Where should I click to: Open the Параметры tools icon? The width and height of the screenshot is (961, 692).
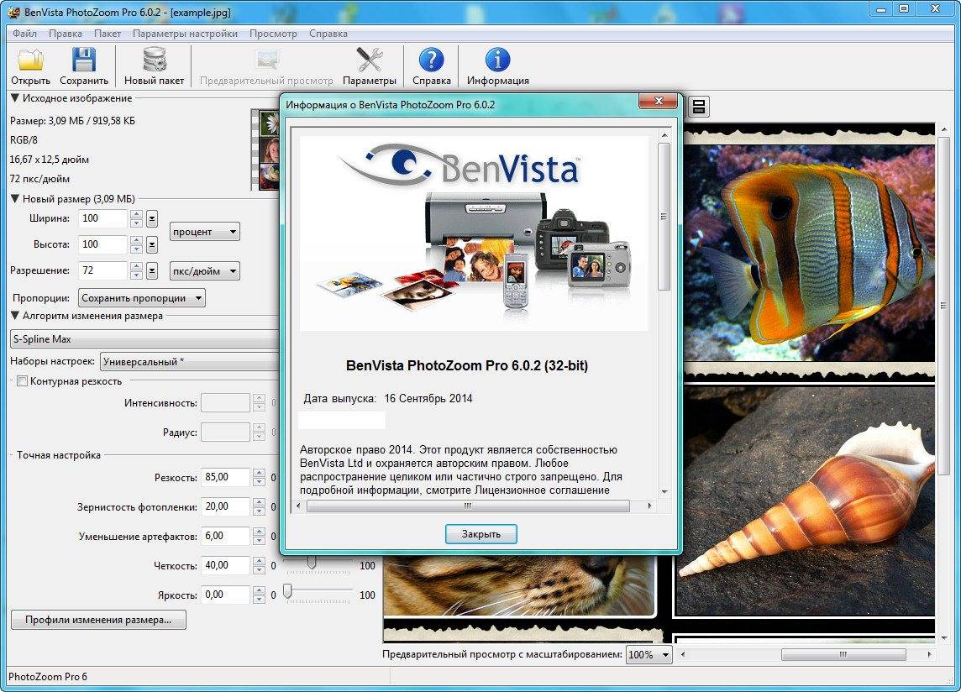(x=369, y=67)
